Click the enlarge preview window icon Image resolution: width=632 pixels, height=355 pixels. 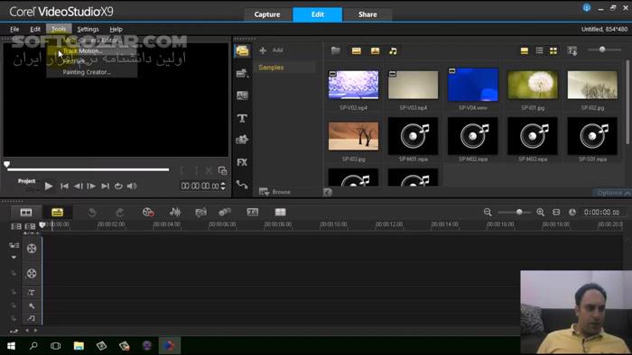pos(222,171)
